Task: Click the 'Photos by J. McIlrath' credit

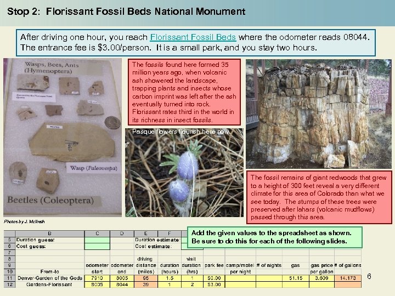Action: 24,221
